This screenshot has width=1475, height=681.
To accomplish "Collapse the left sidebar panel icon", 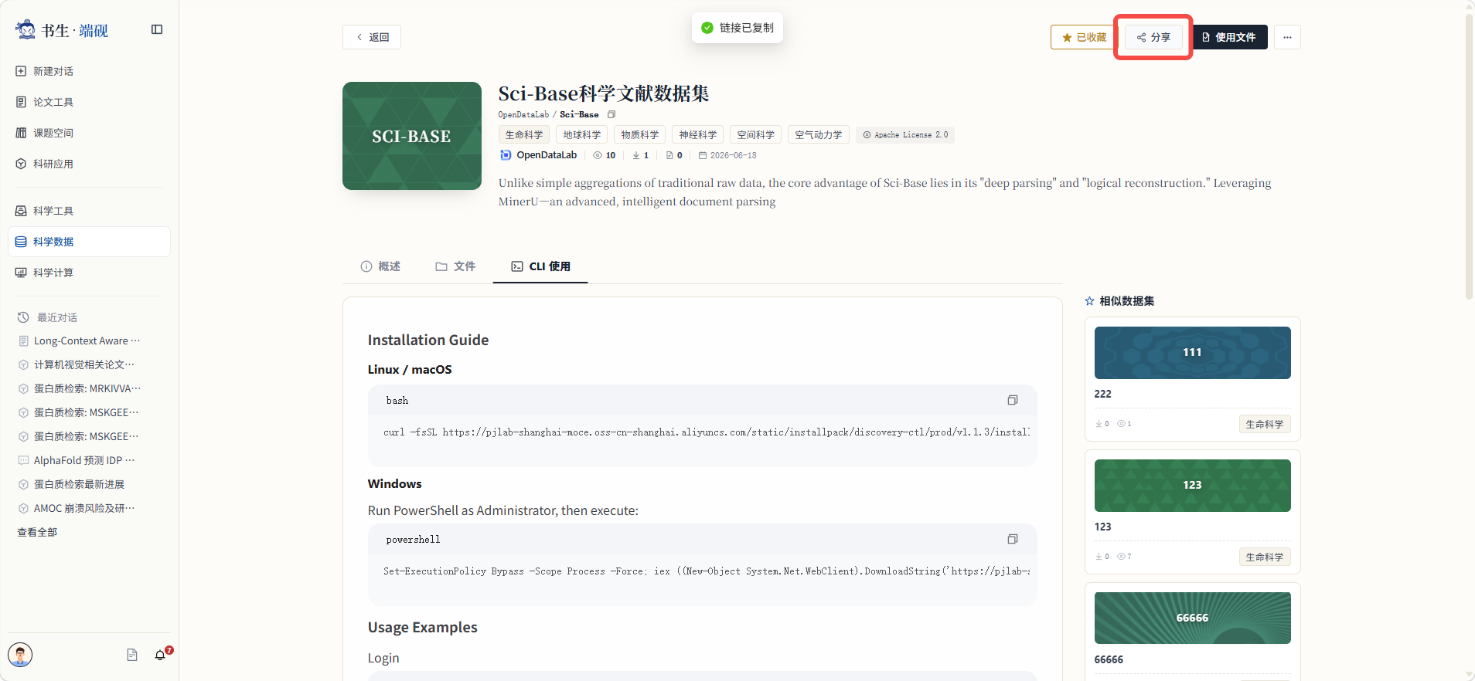I will [157, 29].
